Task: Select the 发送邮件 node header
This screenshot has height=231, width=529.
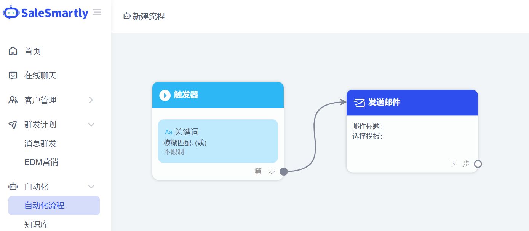Action: [412, 103]
